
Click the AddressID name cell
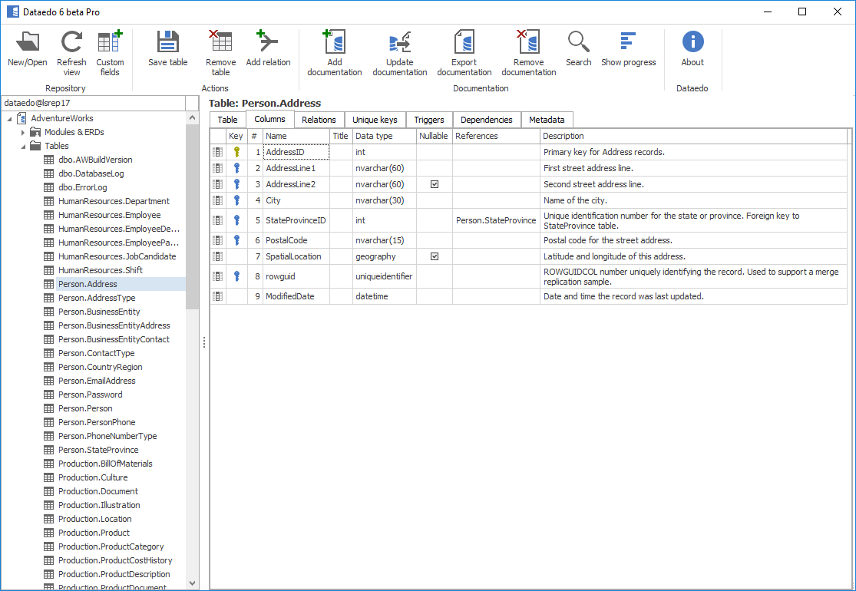(x=296, y=152)
